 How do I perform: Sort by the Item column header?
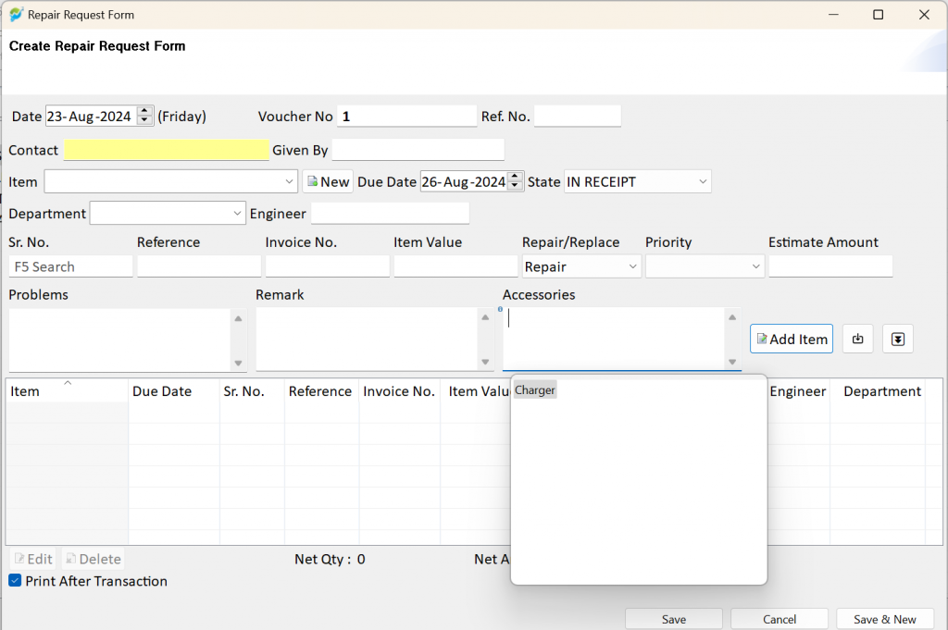click(x=67, y=390)
